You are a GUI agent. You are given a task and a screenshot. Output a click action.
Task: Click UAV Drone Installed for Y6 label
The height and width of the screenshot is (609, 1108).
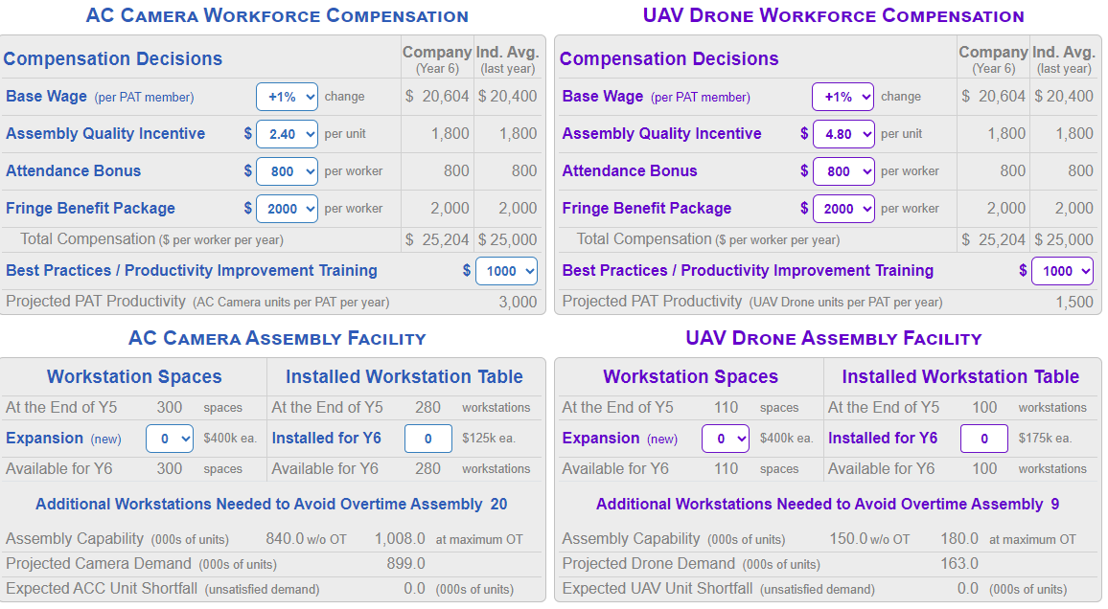tap(883, 439)
